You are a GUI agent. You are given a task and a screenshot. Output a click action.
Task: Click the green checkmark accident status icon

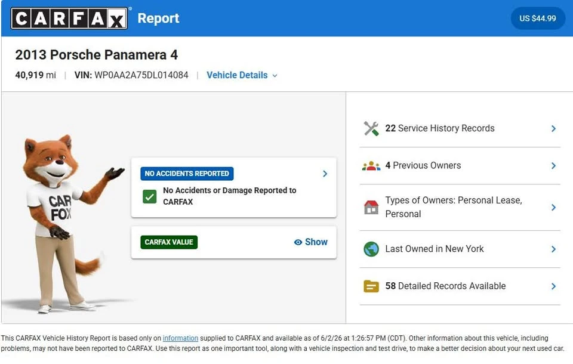[149, 196]
